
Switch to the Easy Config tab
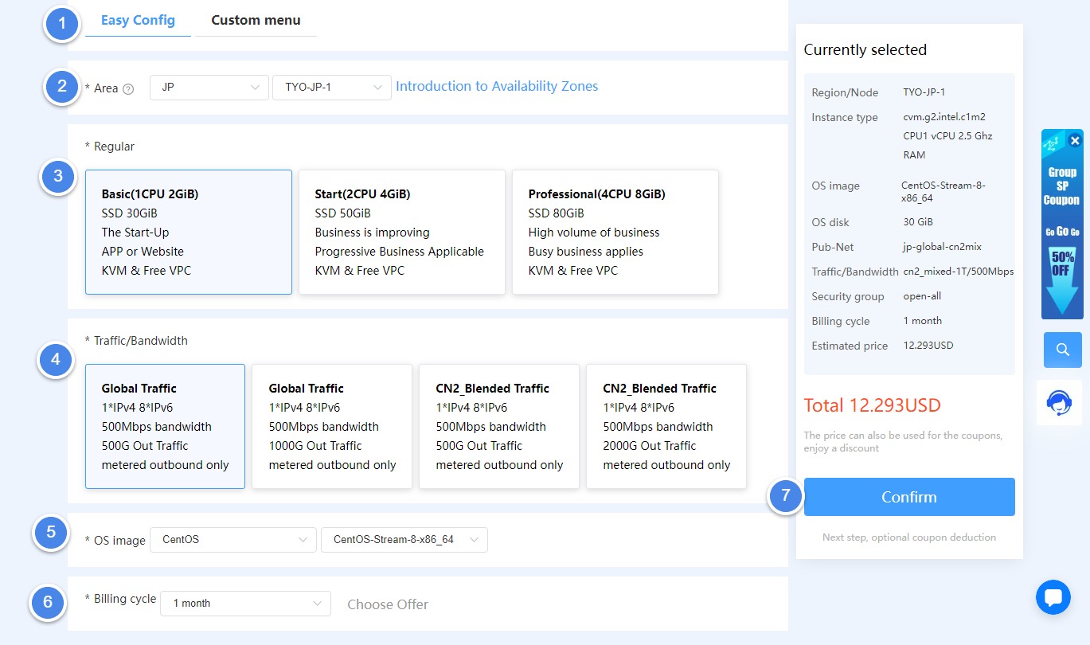pos(138,21)
